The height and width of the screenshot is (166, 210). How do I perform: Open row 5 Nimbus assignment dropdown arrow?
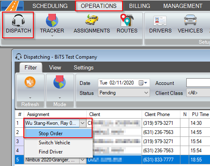click(x=82, y=160)
